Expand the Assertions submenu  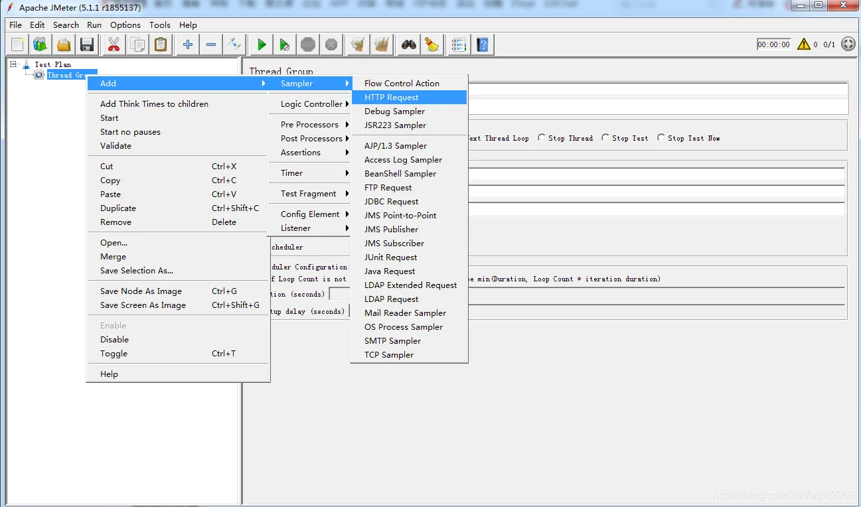pos(309,152)
